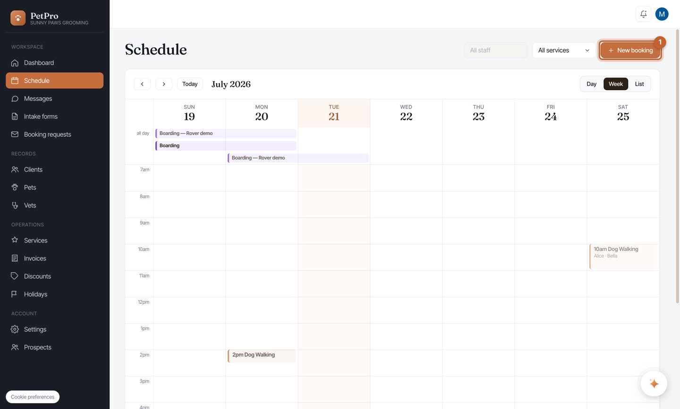Open the Prospects page
The image size is (680, 409).
[x=54, y=347]
